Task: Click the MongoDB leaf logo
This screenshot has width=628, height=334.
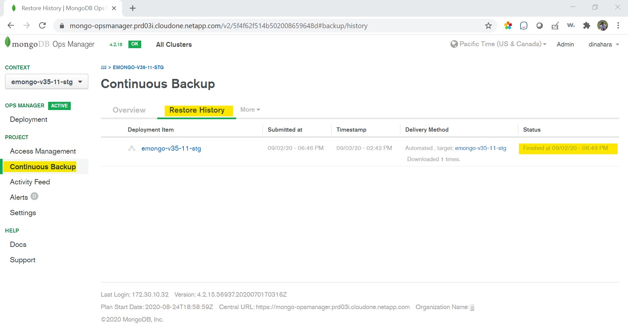Action: coord(8,43)
